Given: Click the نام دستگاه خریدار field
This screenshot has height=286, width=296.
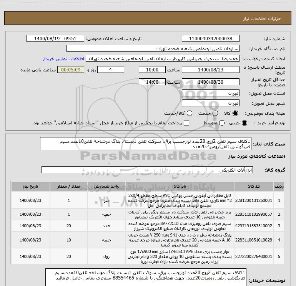Looking at the screenshot, I should pos(153,49).
